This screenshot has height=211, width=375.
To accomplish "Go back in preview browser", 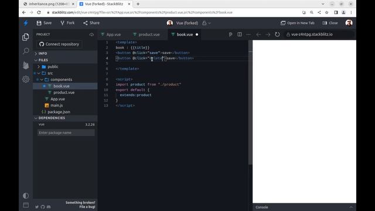I will coord(258,35).
